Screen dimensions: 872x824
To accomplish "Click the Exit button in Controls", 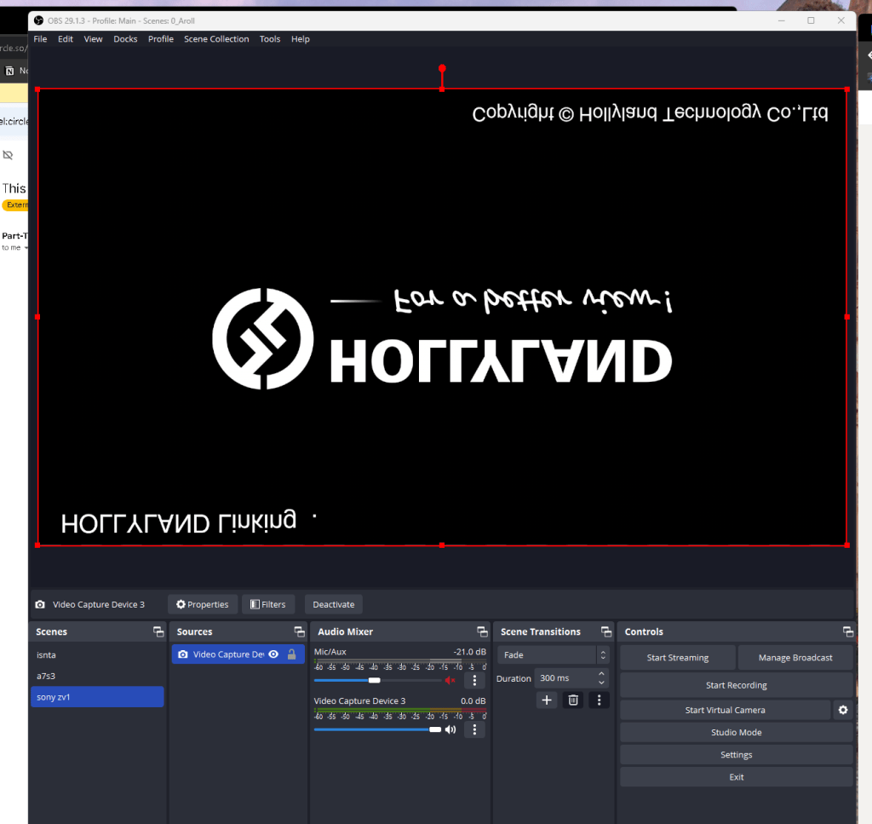I will 737,777.
